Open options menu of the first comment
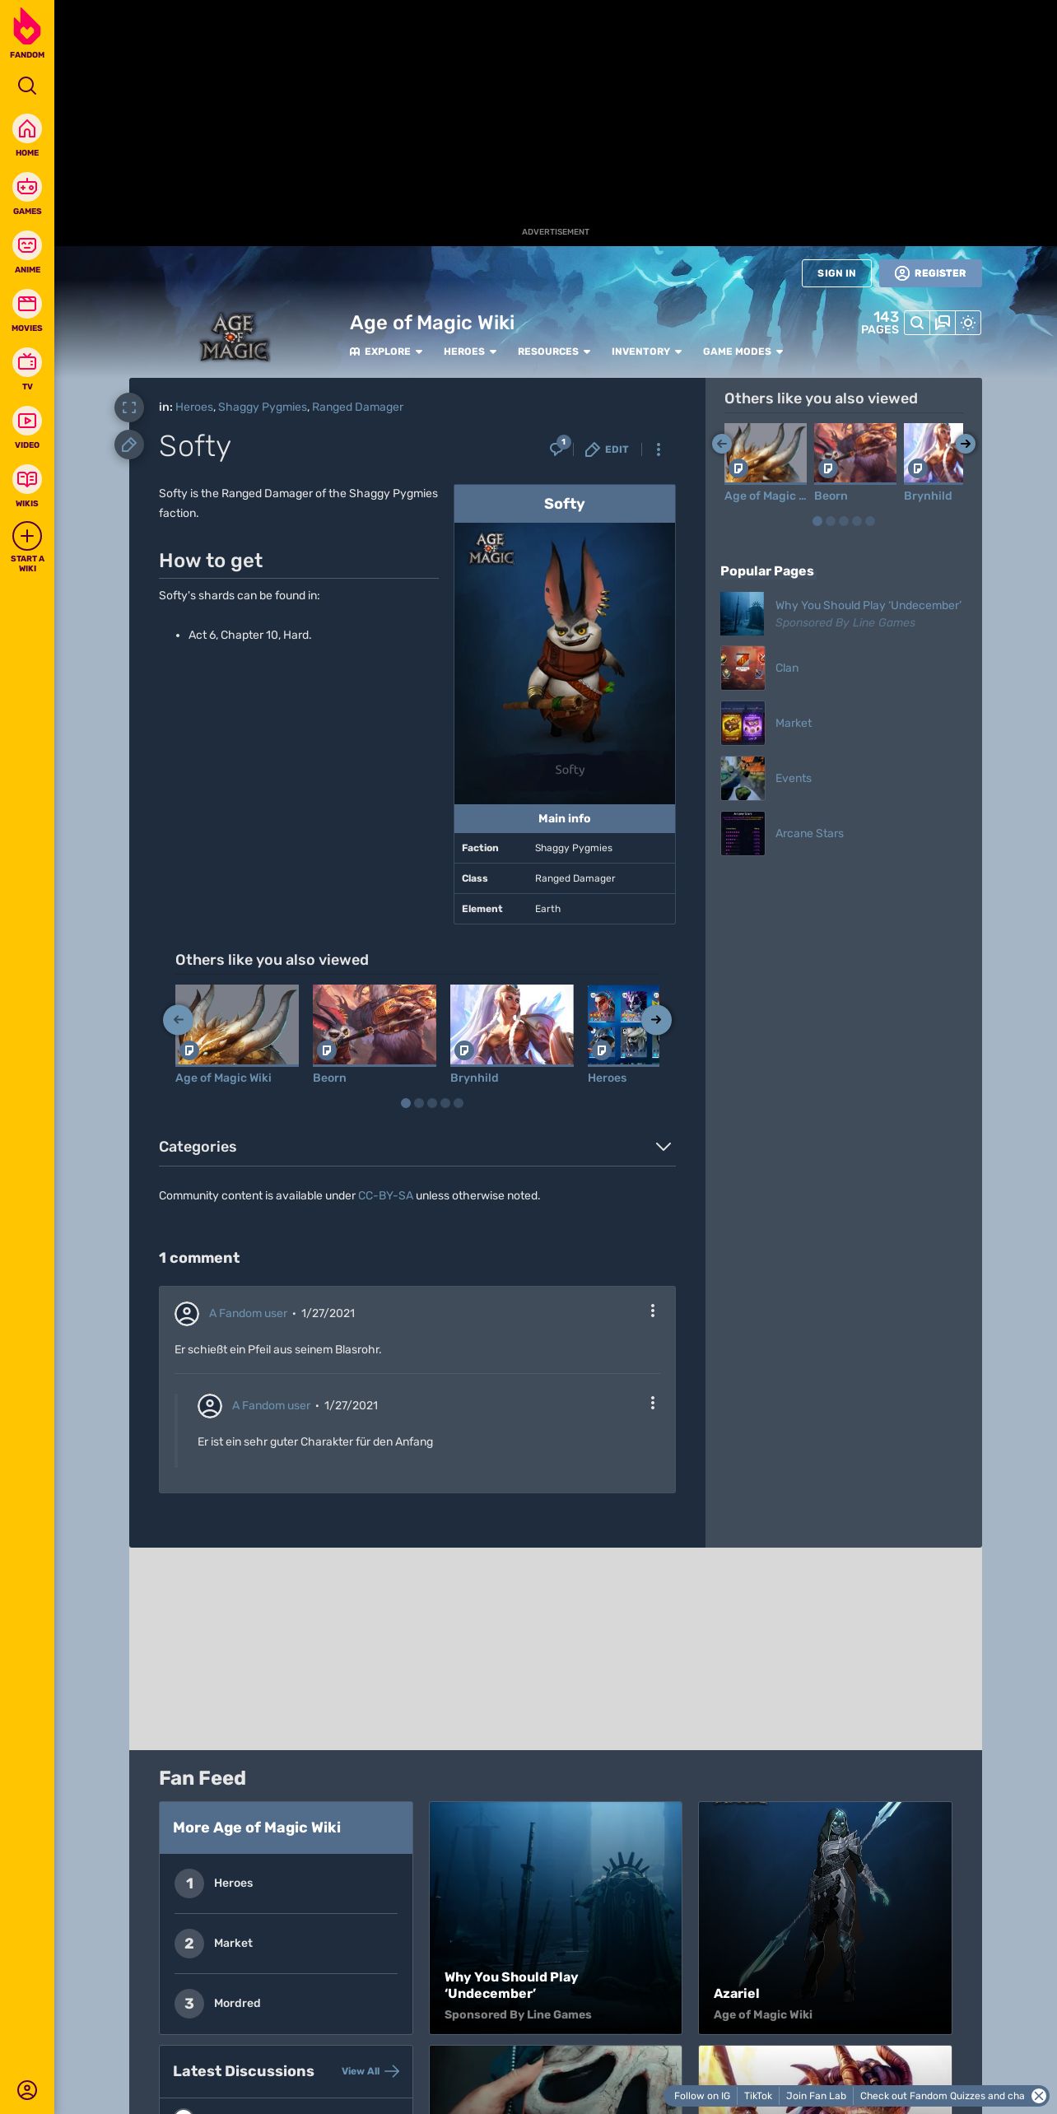 tap(653, 1311)
